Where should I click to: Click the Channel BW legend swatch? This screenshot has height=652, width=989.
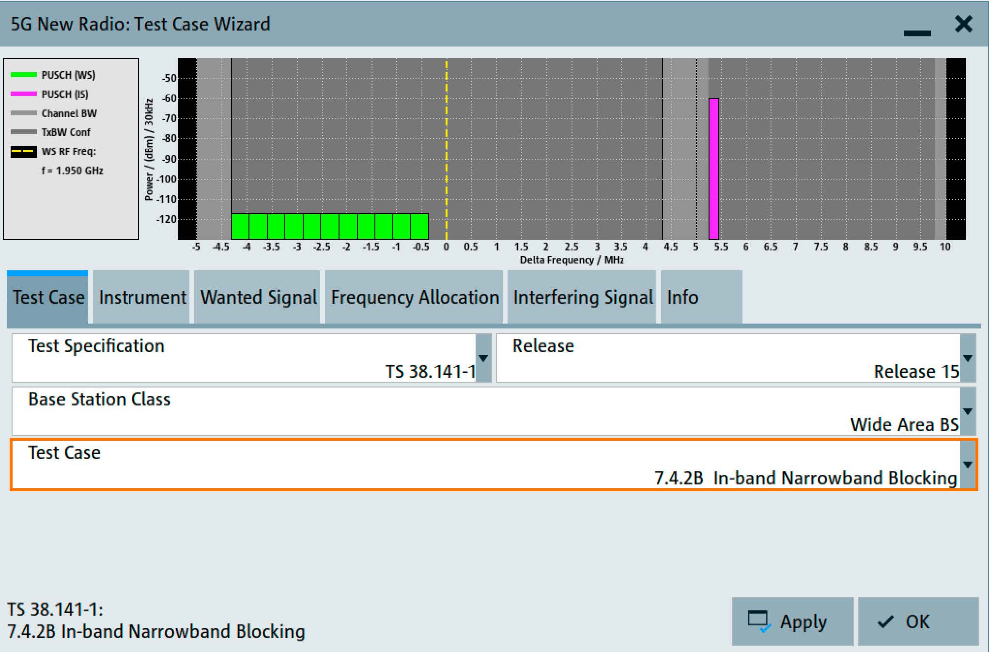coord(23,113)
